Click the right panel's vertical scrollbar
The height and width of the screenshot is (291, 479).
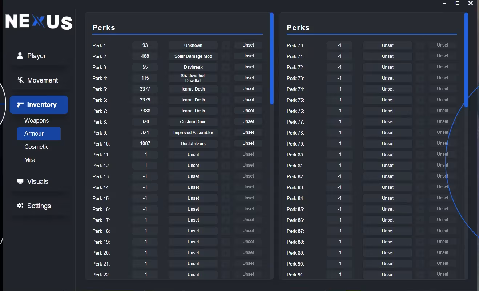click(x=466, y=60)
